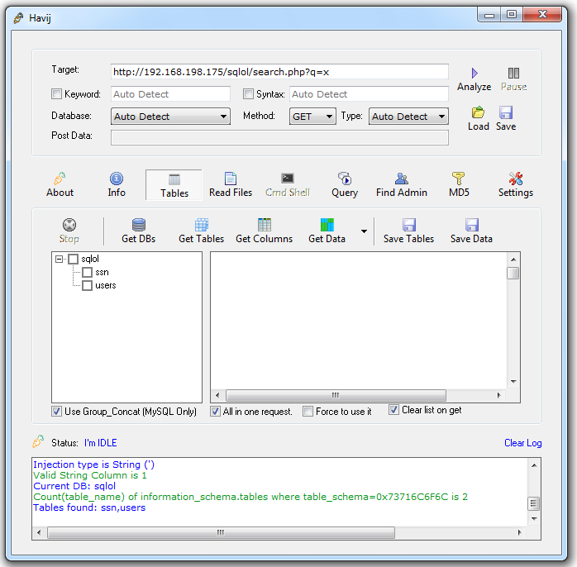This screenshot has width=577, height=567.
Task: Select the 'Injection type is String' log line
Action: pos(94,465)
